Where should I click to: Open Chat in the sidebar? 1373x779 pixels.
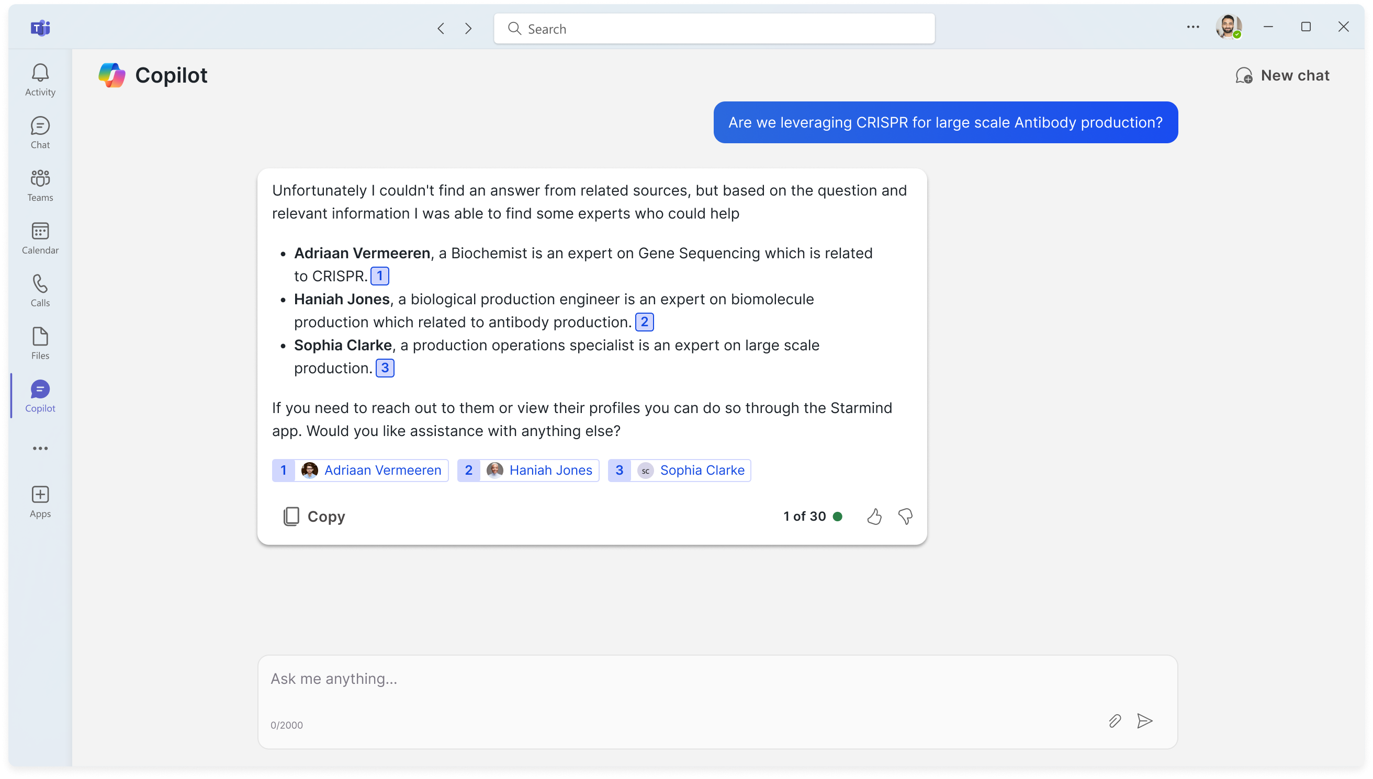pos(40,132)
